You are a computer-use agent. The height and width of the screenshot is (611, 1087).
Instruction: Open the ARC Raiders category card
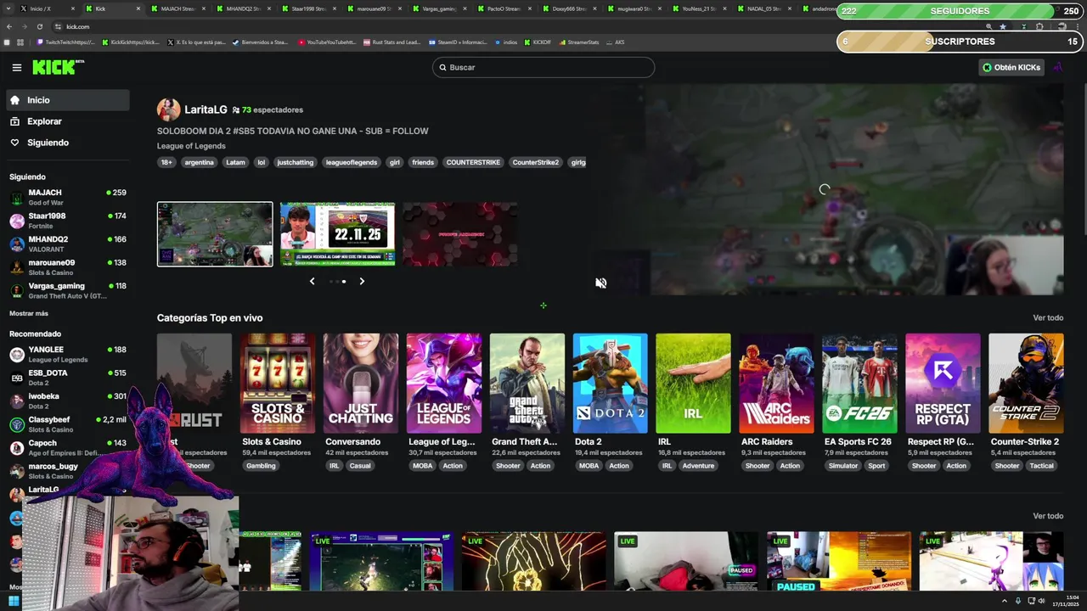pos(776,384)
